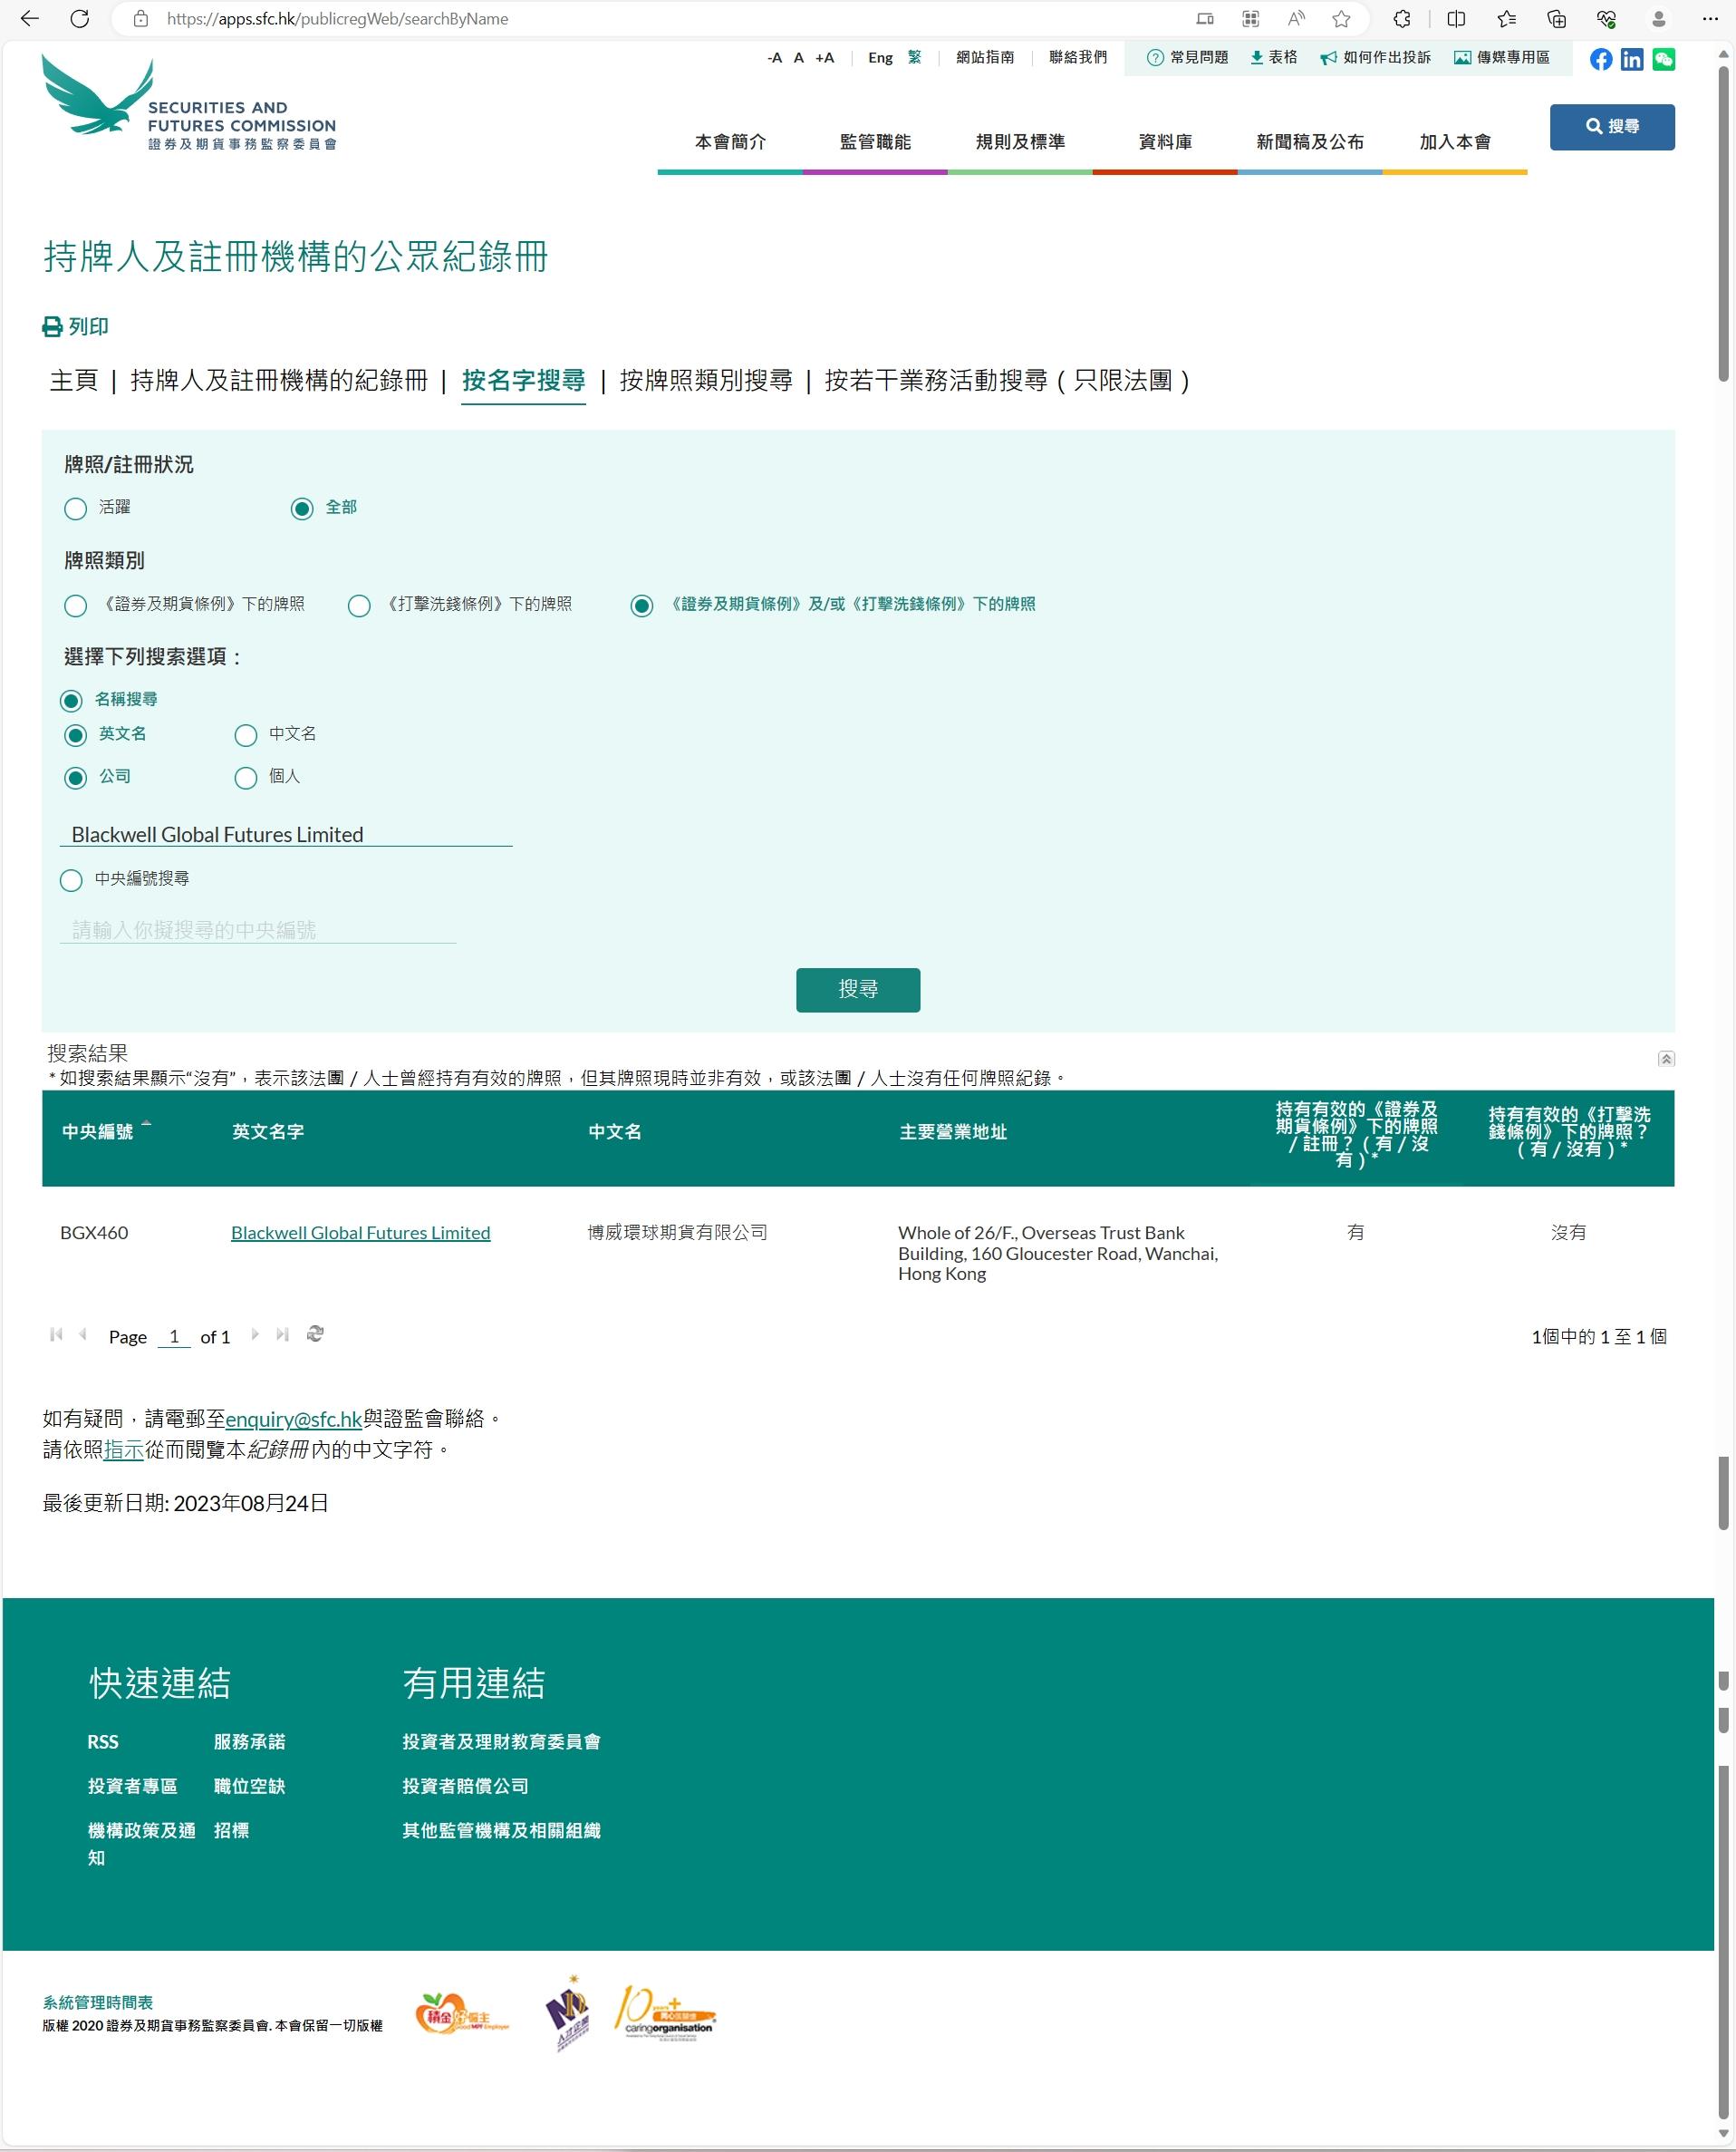This screenshot has width=1736, height=2152.
Task: Open the 持牌人及註冊機構的紀錄冊 tab
Action: coord(279,380)
